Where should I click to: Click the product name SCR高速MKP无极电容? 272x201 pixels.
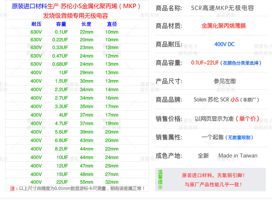[222, 8]
